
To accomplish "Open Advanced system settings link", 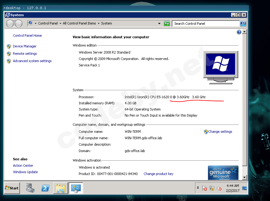I will tap(32, 61).
